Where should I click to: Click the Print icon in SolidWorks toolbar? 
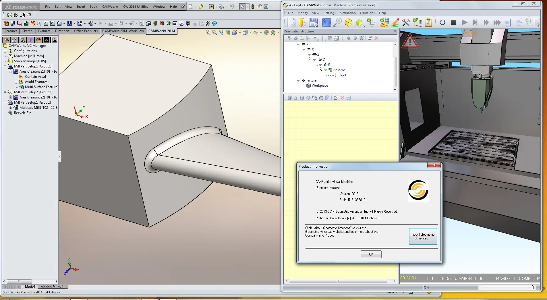tap(221, 7)
